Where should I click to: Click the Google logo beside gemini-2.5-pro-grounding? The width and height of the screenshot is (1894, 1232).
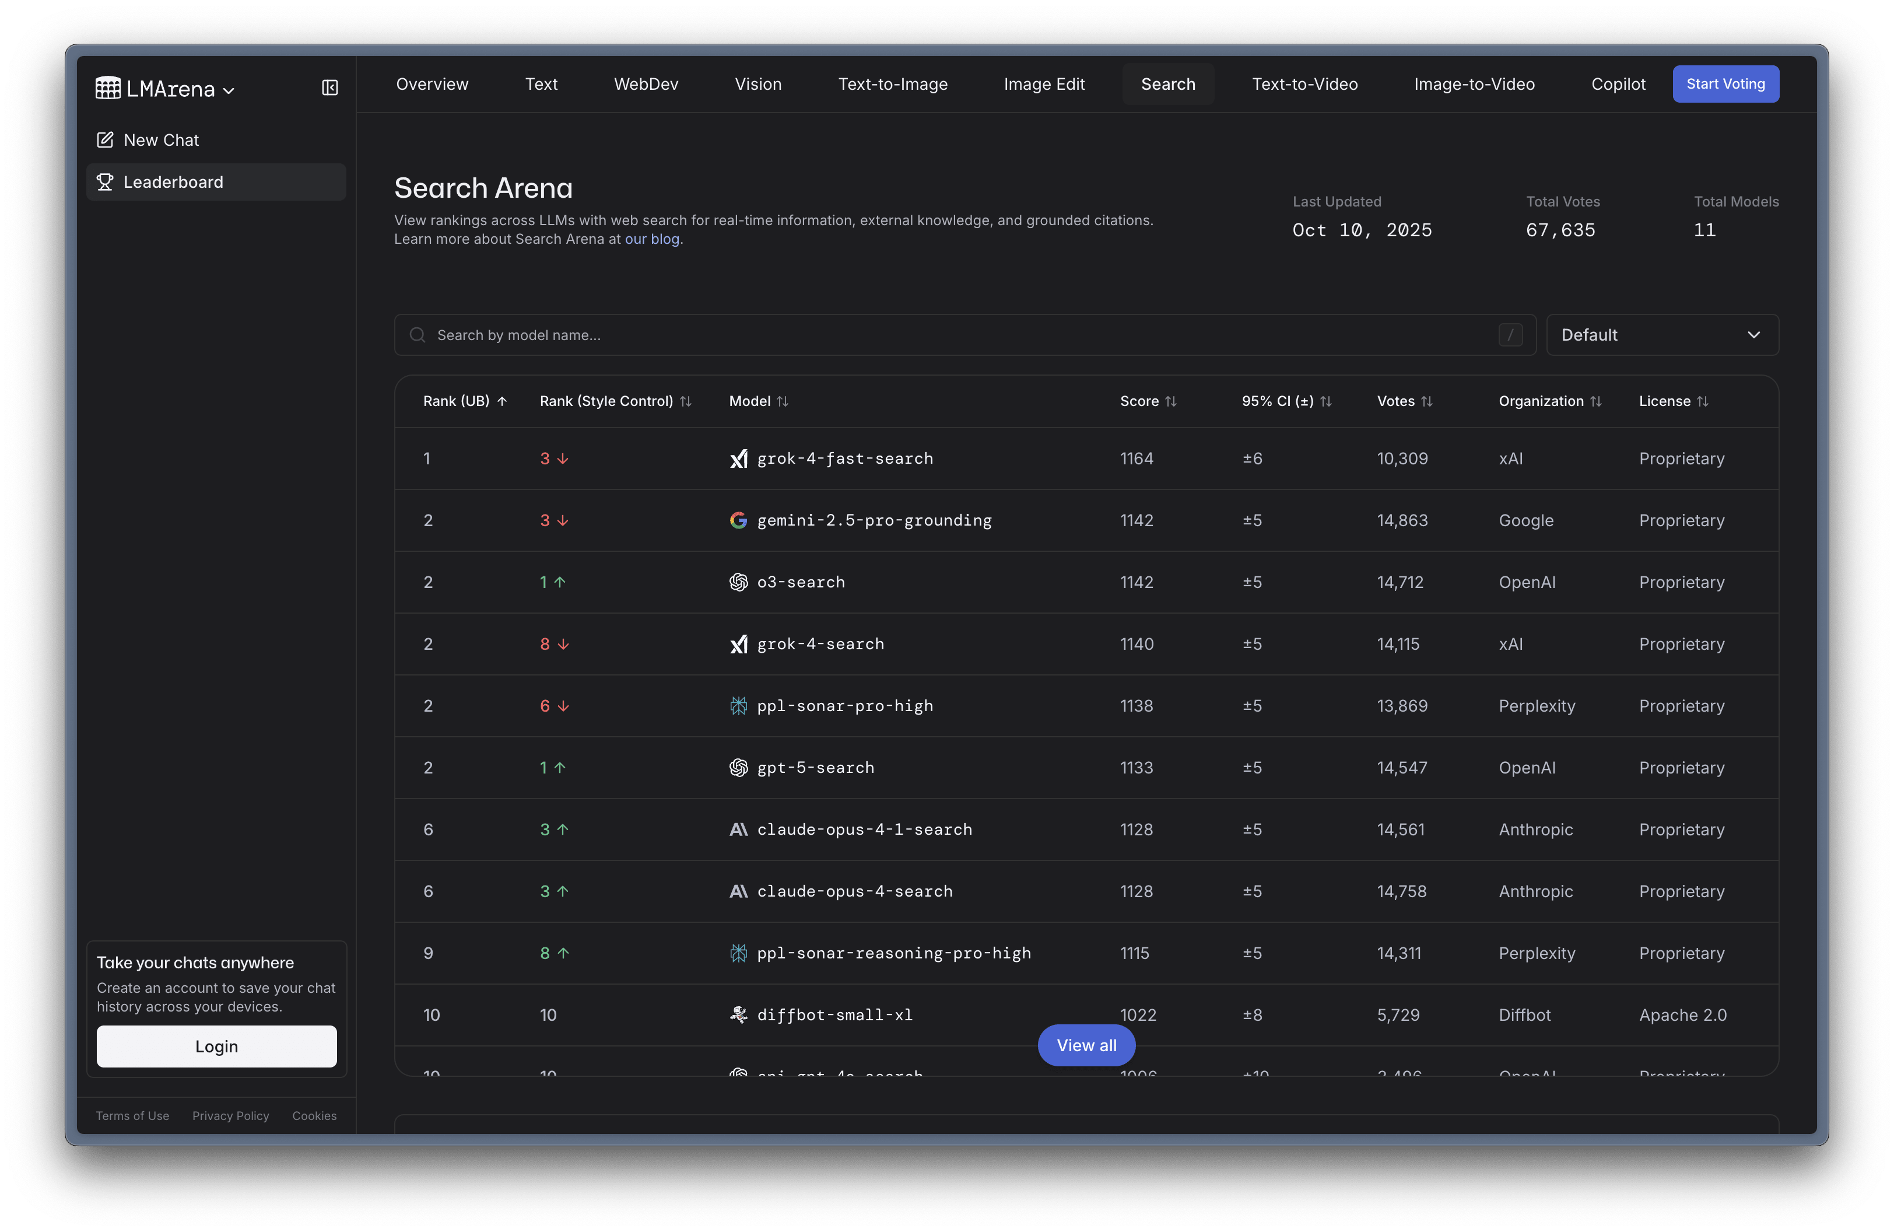coord(738,520)
